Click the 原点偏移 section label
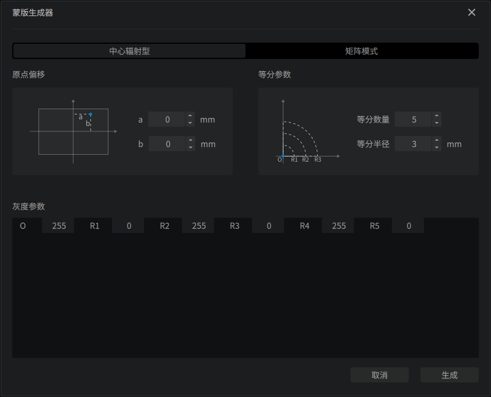Viewport: 491px width, 397px height. tap(29, 74)
